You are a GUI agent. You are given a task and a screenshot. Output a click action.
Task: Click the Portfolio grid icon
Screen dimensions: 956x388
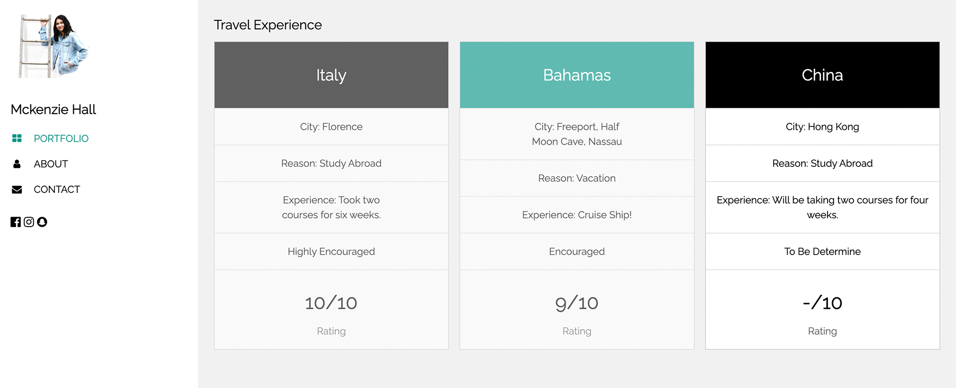pyautogui.click(x=17, y=138)
